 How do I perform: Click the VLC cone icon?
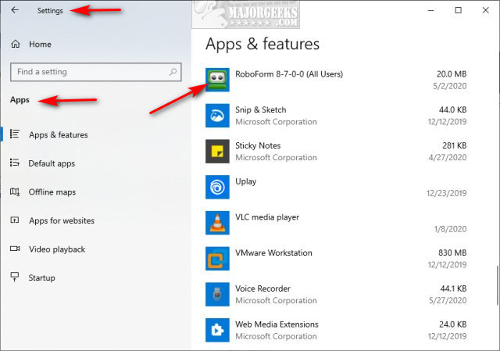(x=217, y=223)
